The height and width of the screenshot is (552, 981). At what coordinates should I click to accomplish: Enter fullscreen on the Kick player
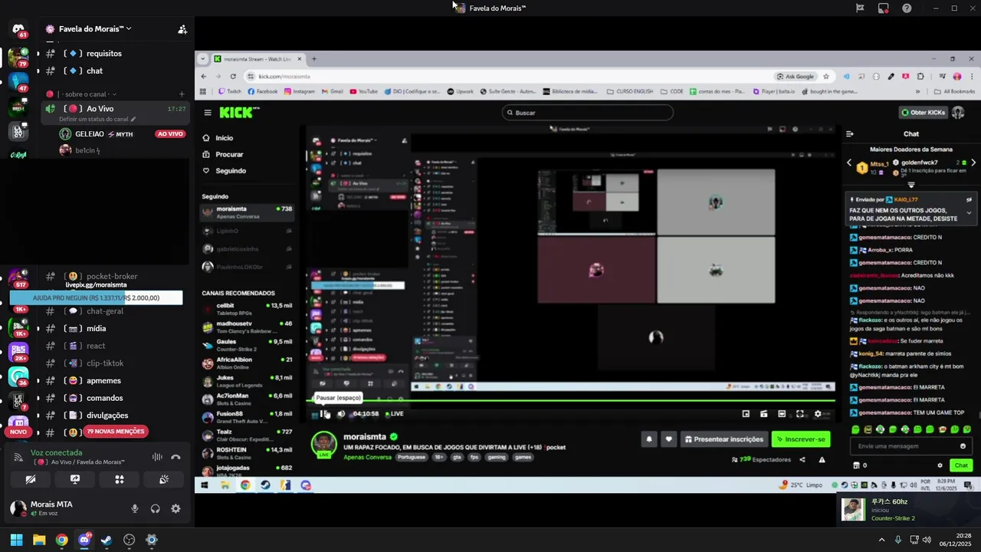tap(799, 414)
